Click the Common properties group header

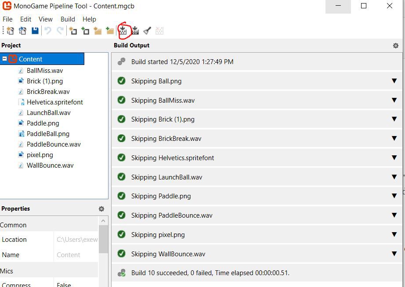pyautogui.click(x=49, y=225)
